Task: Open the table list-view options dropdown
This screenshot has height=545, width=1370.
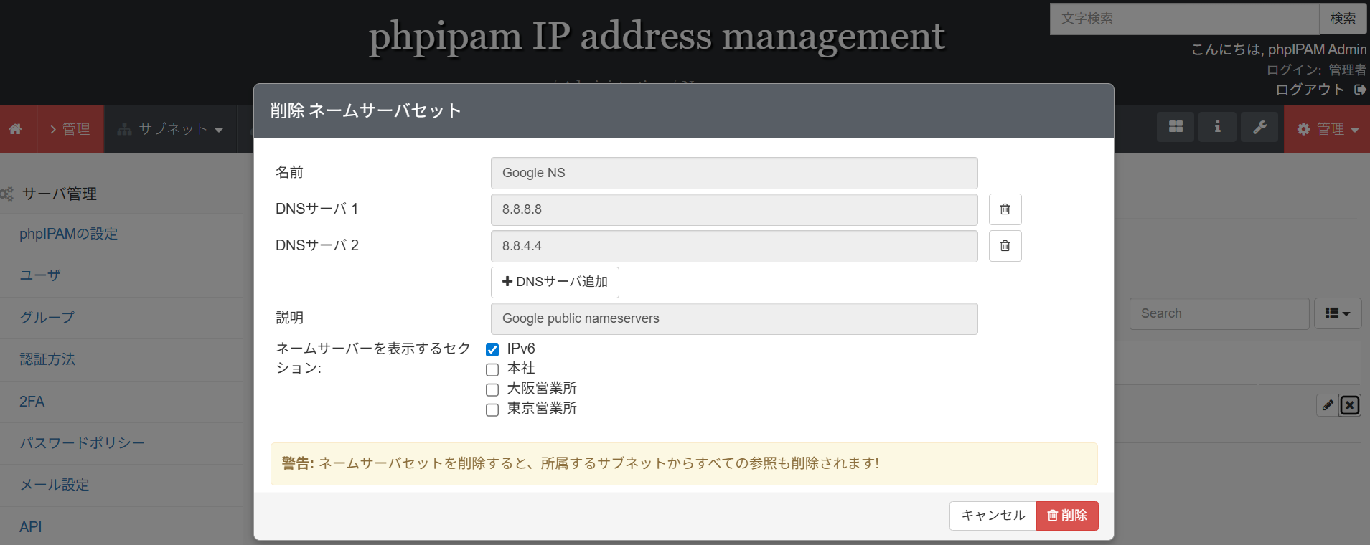Action: click(x=1338, y=313)
